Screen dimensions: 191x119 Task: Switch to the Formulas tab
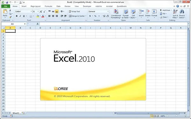pyautogui.click(x=48, y=6)
